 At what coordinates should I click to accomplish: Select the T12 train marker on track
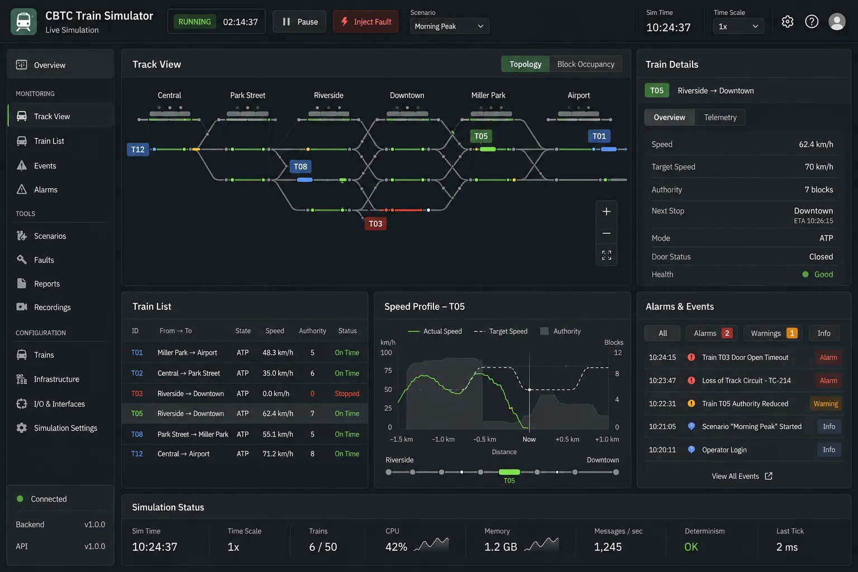click(x=138, y=149)
